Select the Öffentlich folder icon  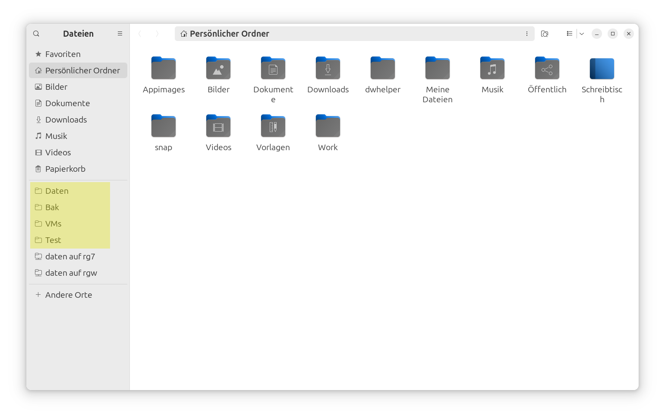(547, 68)
